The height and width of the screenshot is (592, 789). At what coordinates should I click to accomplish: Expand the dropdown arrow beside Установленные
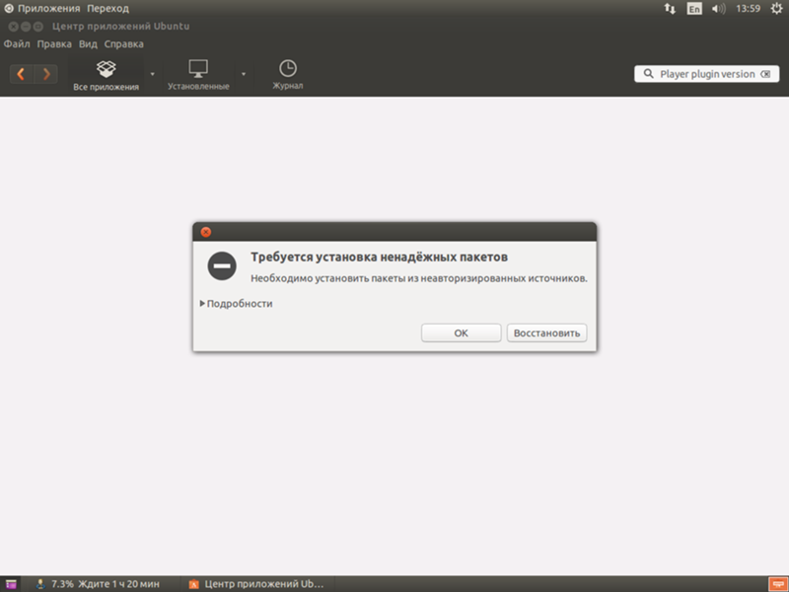pos(244,75)
